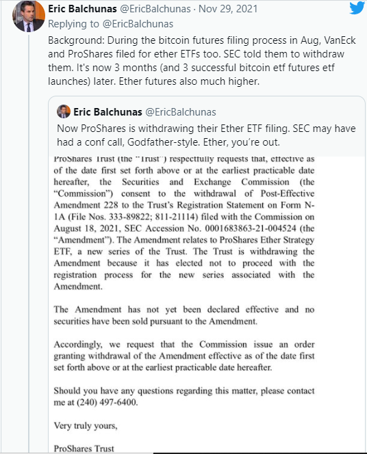Image resolution: width=367 pixels, height=454 pixels.
Task: Open the Nov 29, 2021 timestamp
Action: [x=228, y=9]
